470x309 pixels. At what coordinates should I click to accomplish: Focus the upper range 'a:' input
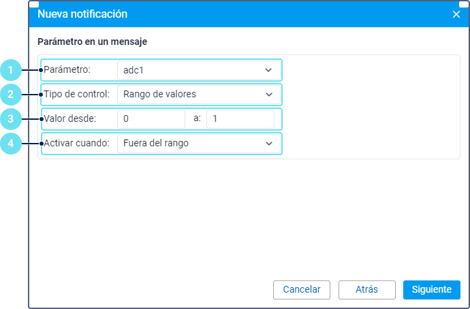coord(240,119)
